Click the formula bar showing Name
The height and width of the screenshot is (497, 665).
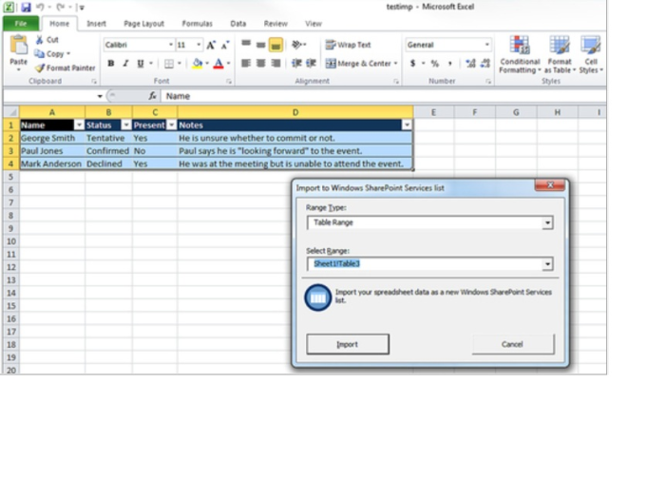384,96
